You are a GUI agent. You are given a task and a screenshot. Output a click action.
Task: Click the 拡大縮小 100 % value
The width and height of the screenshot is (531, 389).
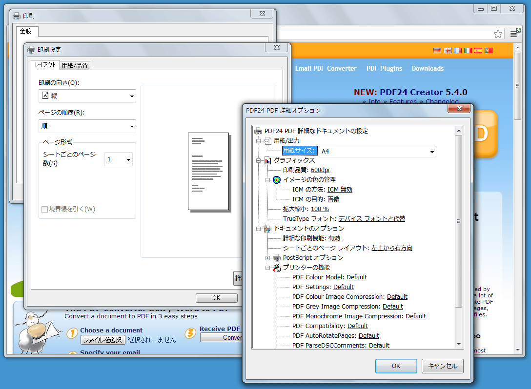(x=320, y=209)
